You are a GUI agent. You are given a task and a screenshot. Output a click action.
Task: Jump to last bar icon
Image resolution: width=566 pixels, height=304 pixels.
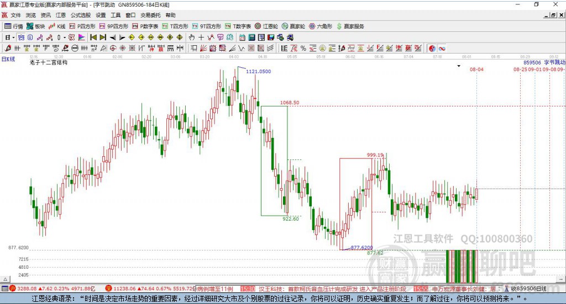pyautogui.click(x=103, y=38)
